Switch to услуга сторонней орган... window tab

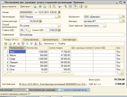click(x=74, y=90)
